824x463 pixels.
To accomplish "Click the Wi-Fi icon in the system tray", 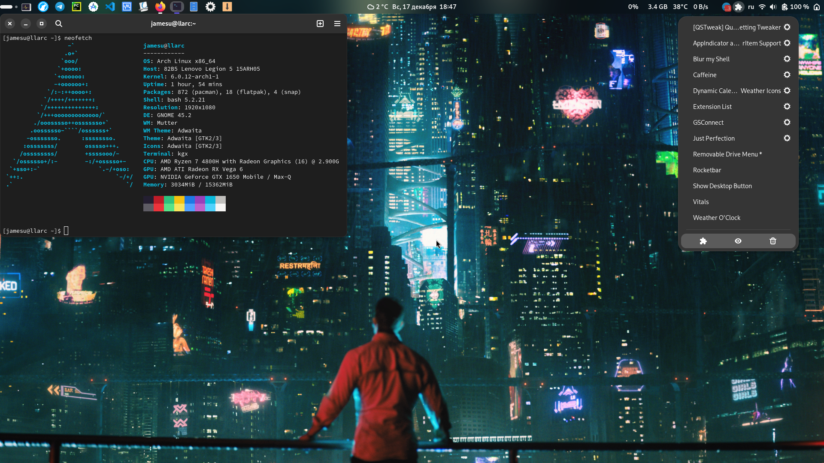I will point(762,7).
